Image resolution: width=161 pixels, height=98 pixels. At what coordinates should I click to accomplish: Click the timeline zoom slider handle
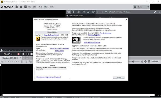coord(133,61)
